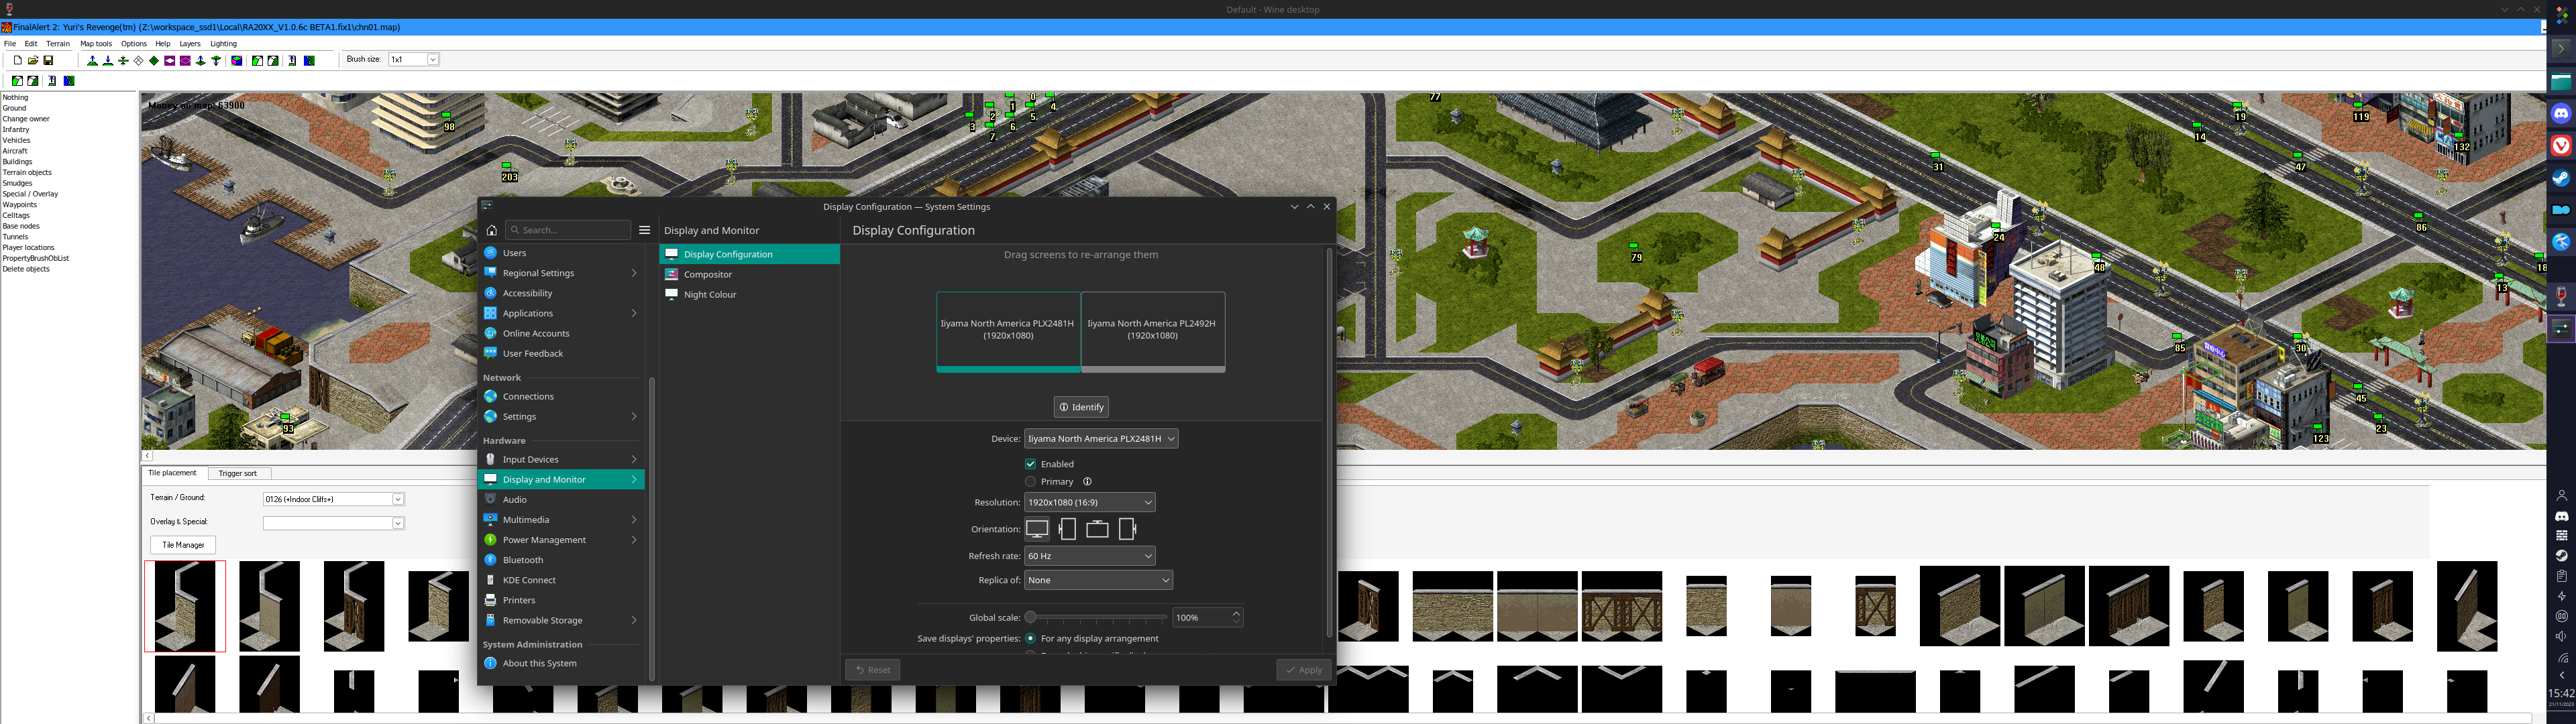Select Waypoints in the object list
This screenshot has height=724, width=2576.
(x=19, y=205)
